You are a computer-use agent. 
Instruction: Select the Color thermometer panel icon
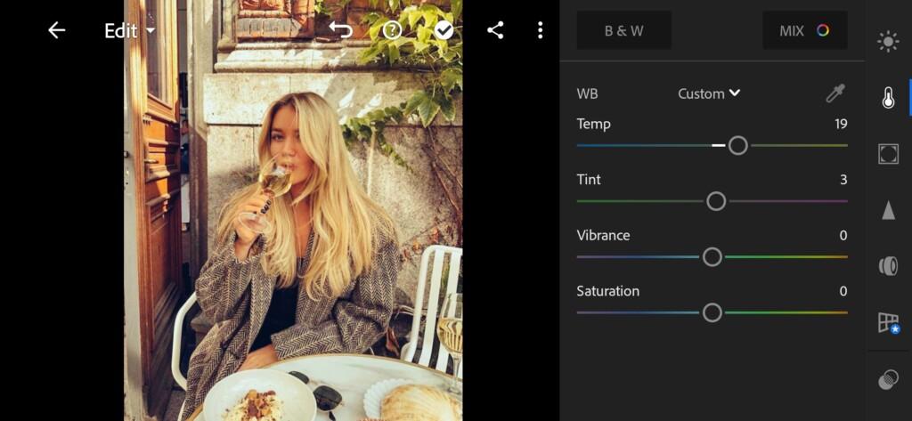click(888, 98)
